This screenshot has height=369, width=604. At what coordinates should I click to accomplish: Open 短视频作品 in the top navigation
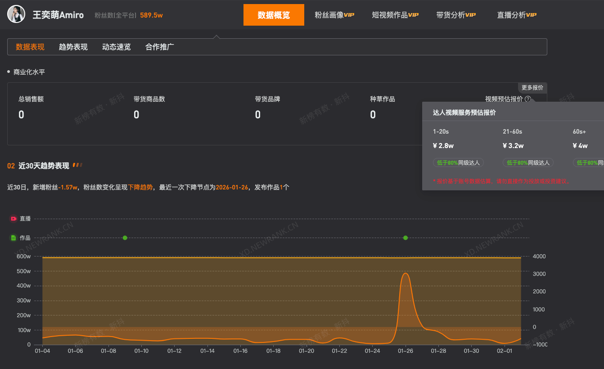click(392, 14)
